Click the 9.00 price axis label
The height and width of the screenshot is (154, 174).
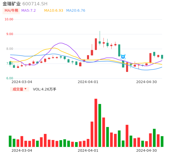pos(10,34)
